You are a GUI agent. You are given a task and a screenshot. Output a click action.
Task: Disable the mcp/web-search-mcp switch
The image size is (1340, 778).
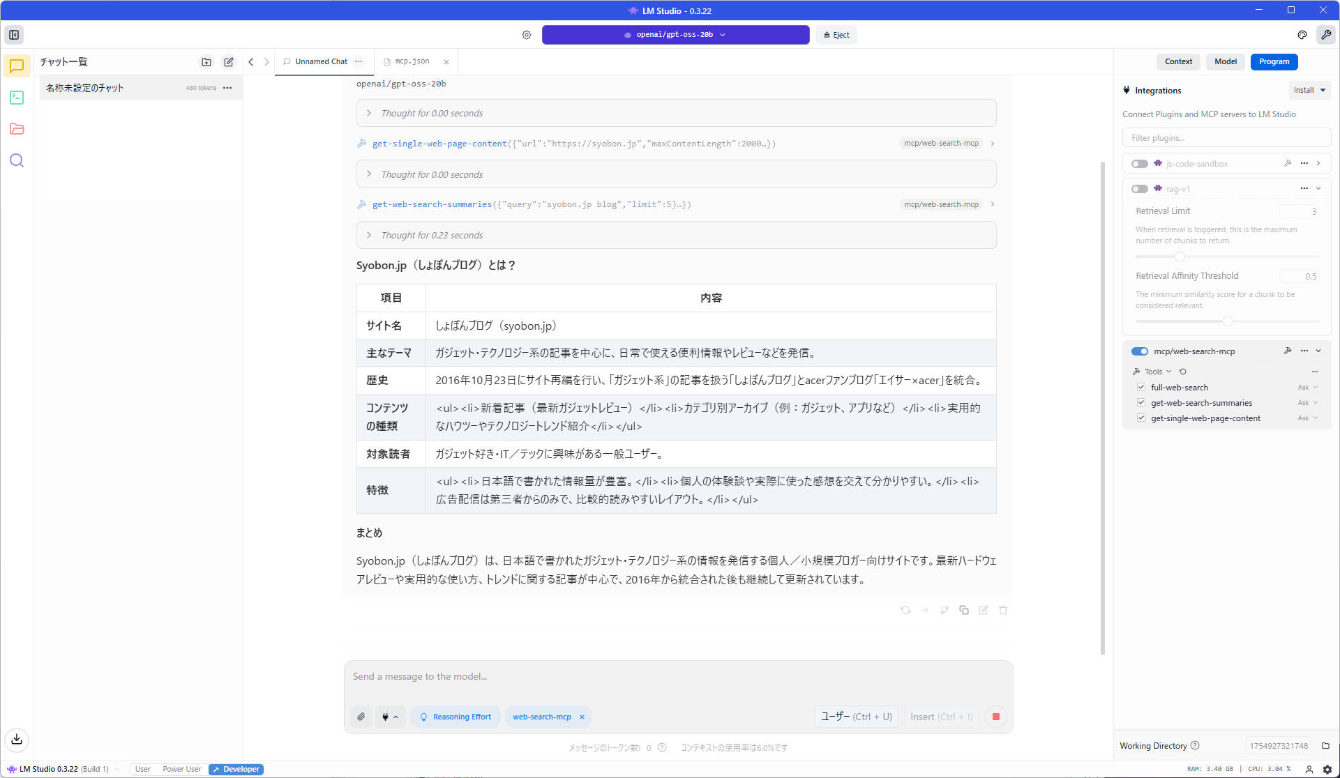(x=1140, y=351)
